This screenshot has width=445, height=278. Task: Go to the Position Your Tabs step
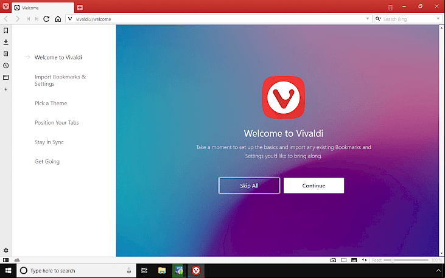pyautogui.click(x=57, y=122)
